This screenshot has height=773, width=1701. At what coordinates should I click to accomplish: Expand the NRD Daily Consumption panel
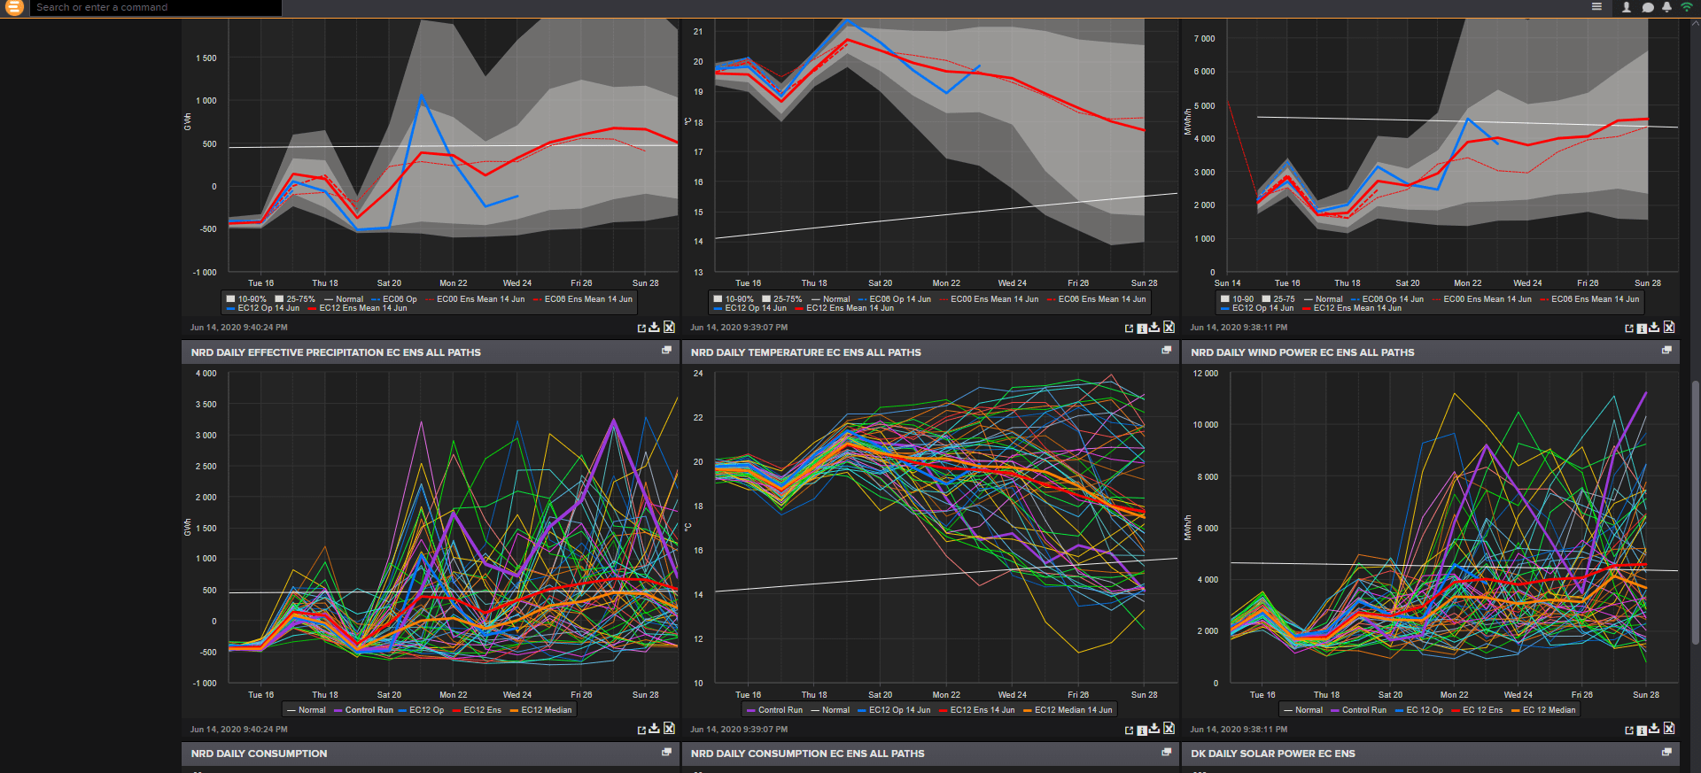(666, 752)
